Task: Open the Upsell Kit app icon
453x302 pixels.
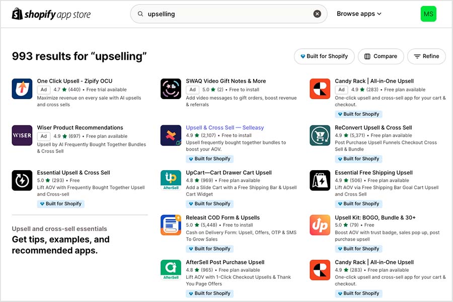Action: pyautogui.click(x=320, y=225)
